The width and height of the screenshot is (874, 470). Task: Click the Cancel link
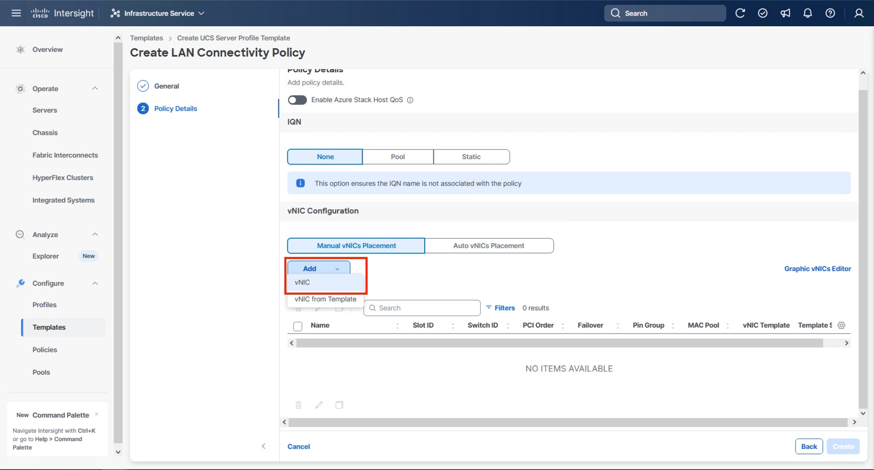298,446
